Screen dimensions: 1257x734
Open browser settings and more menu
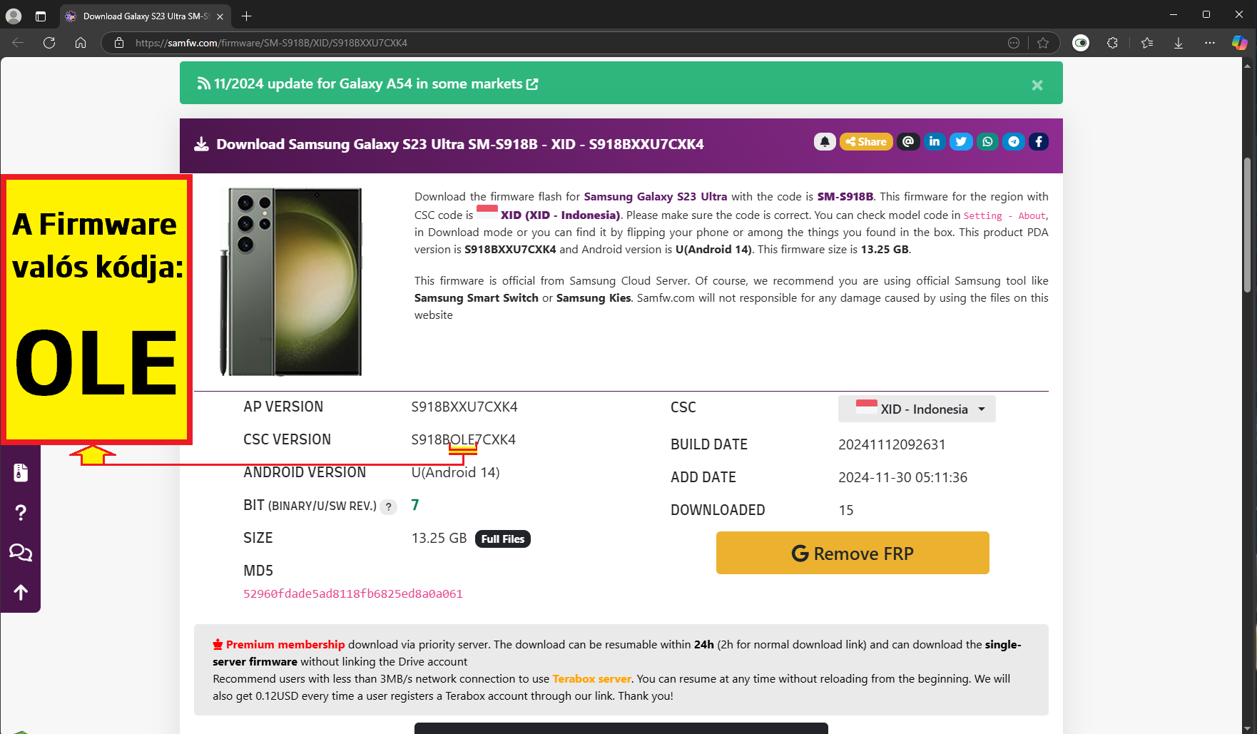1210,43
